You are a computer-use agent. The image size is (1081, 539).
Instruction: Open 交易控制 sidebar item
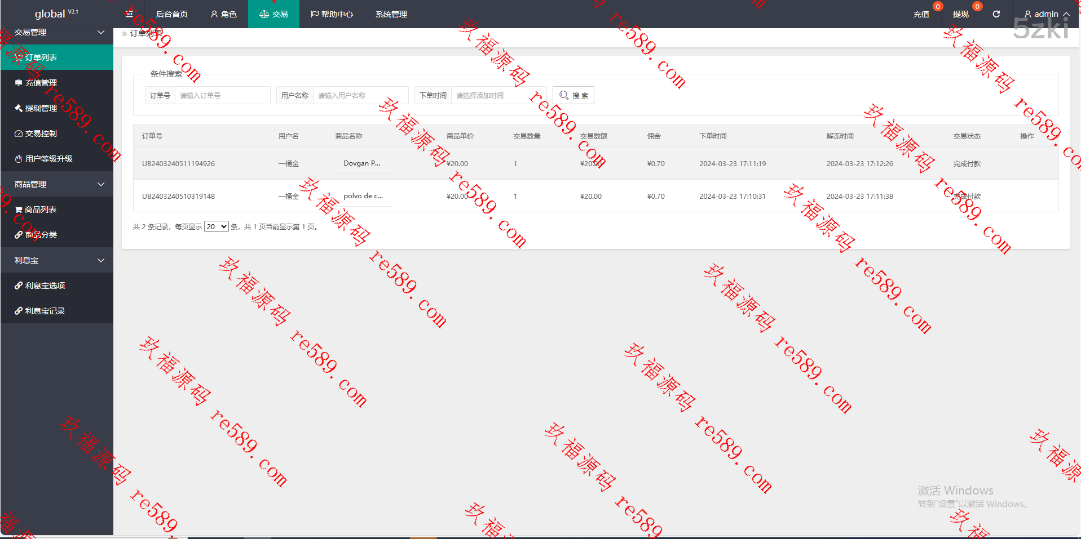[41, 133]
